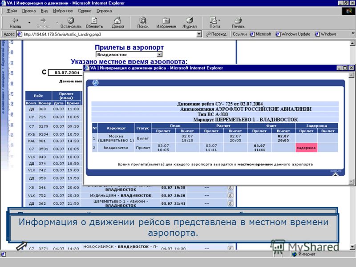Open the Справка menu
The height and width of the screenshot is (267, 356).
click(x=104, y=11)
